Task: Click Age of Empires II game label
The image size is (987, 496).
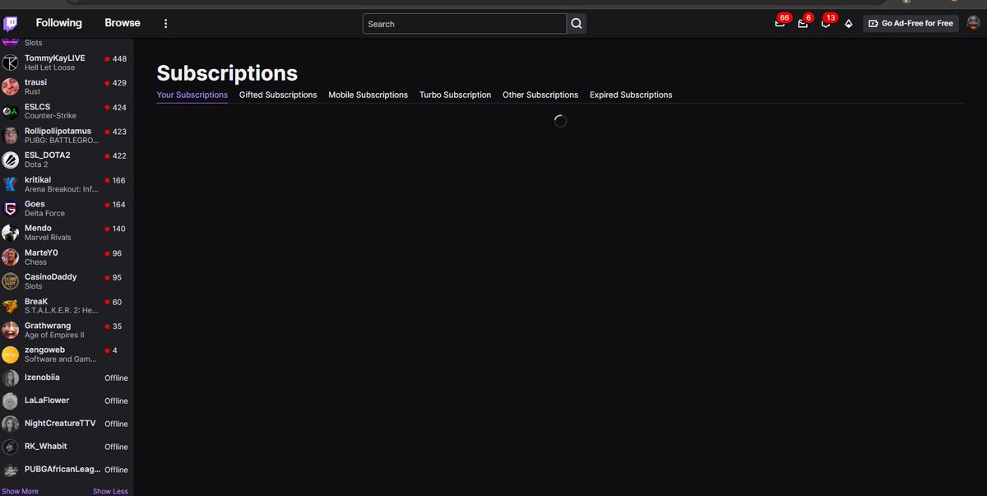Action: click(x=54, y=335)
